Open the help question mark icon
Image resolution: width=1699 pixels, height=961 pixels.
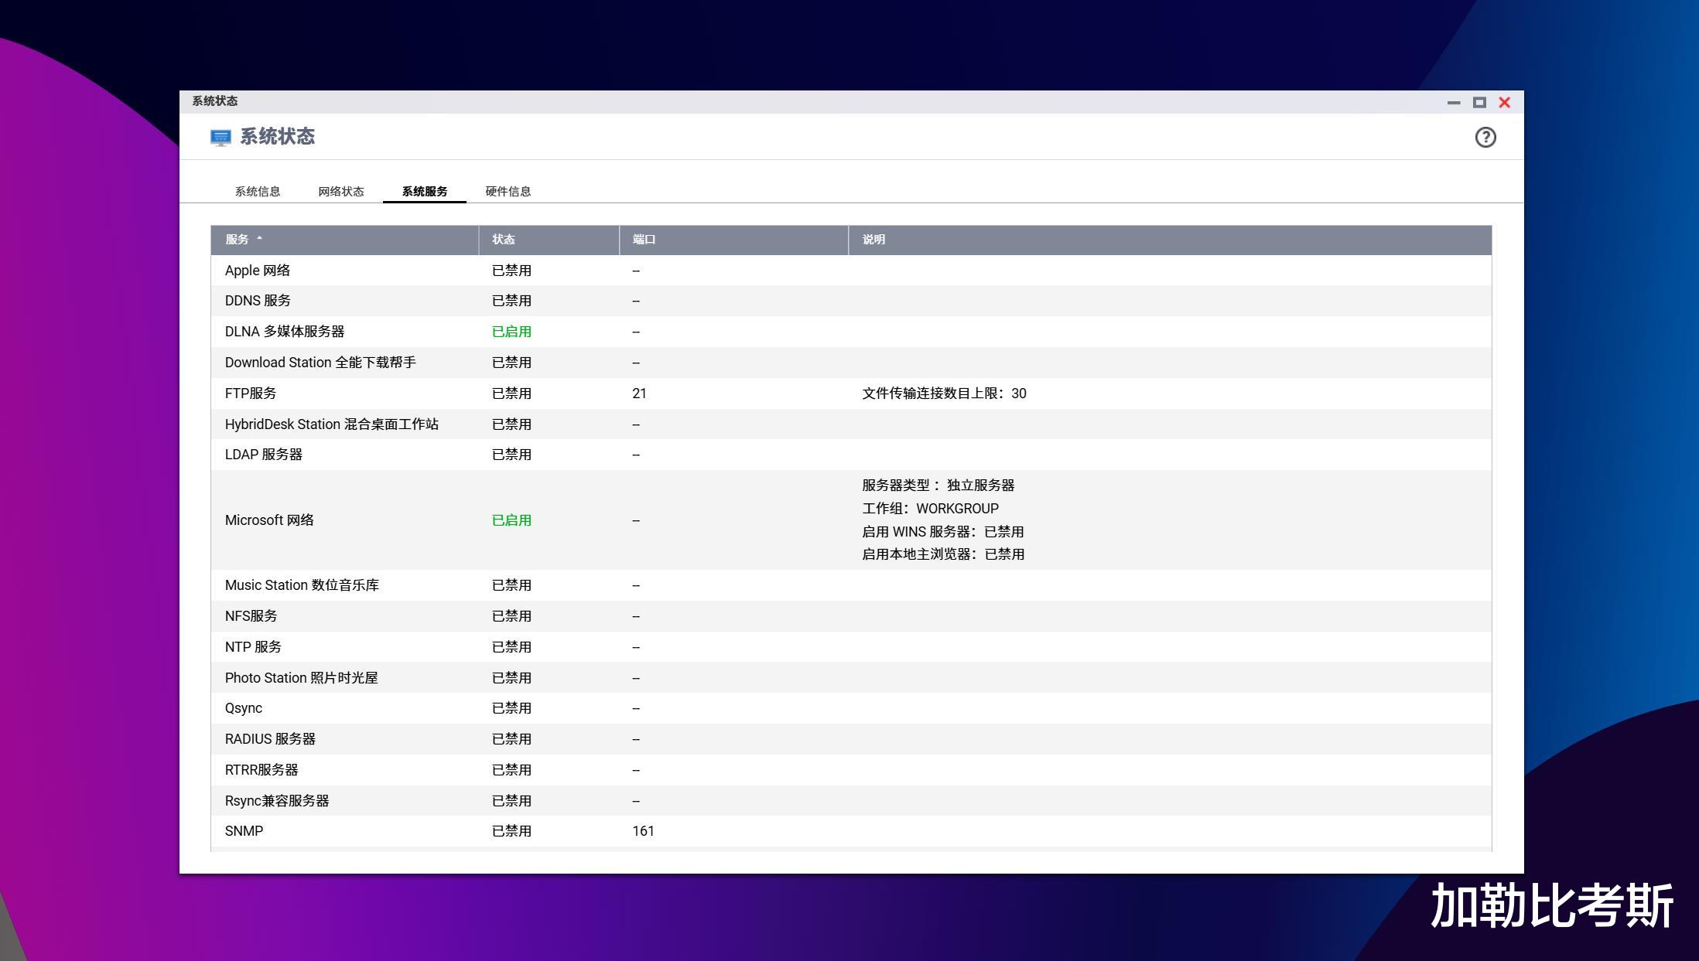(1485, 138)
